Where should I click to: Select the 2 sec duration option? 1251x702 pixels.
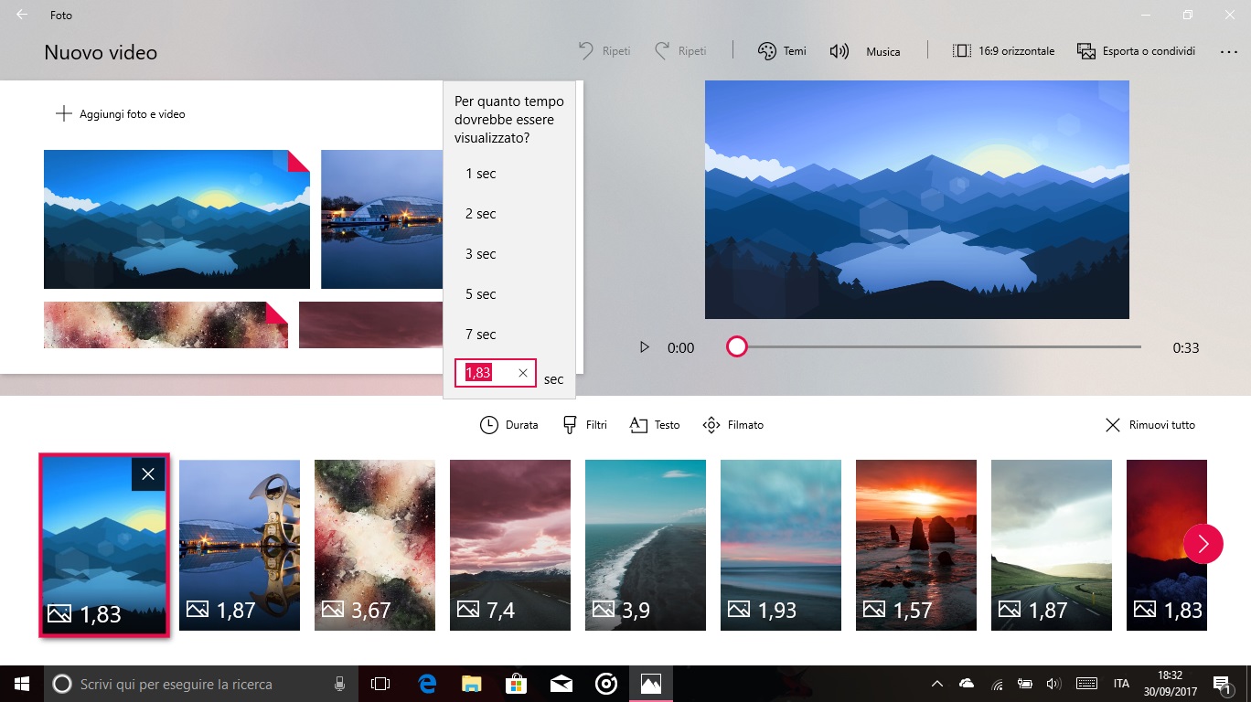tap(508, 214)
